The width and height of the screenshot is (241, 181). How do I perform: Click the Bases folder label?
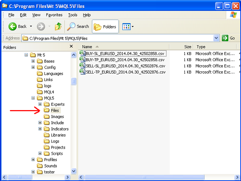coord(49,61)
